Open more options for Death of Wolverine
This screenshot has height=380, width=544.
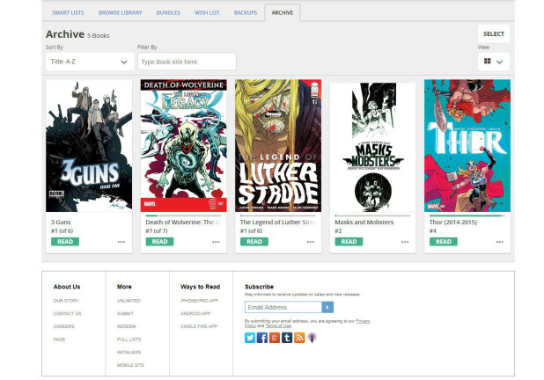pos(216,242)
